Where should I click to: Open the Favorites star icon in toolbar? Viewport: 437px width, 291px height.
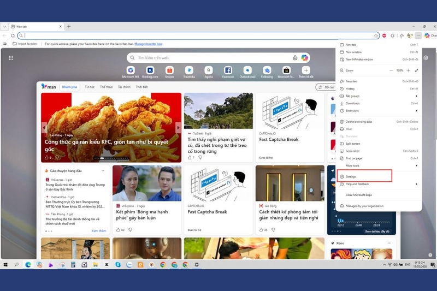[401, 35]
